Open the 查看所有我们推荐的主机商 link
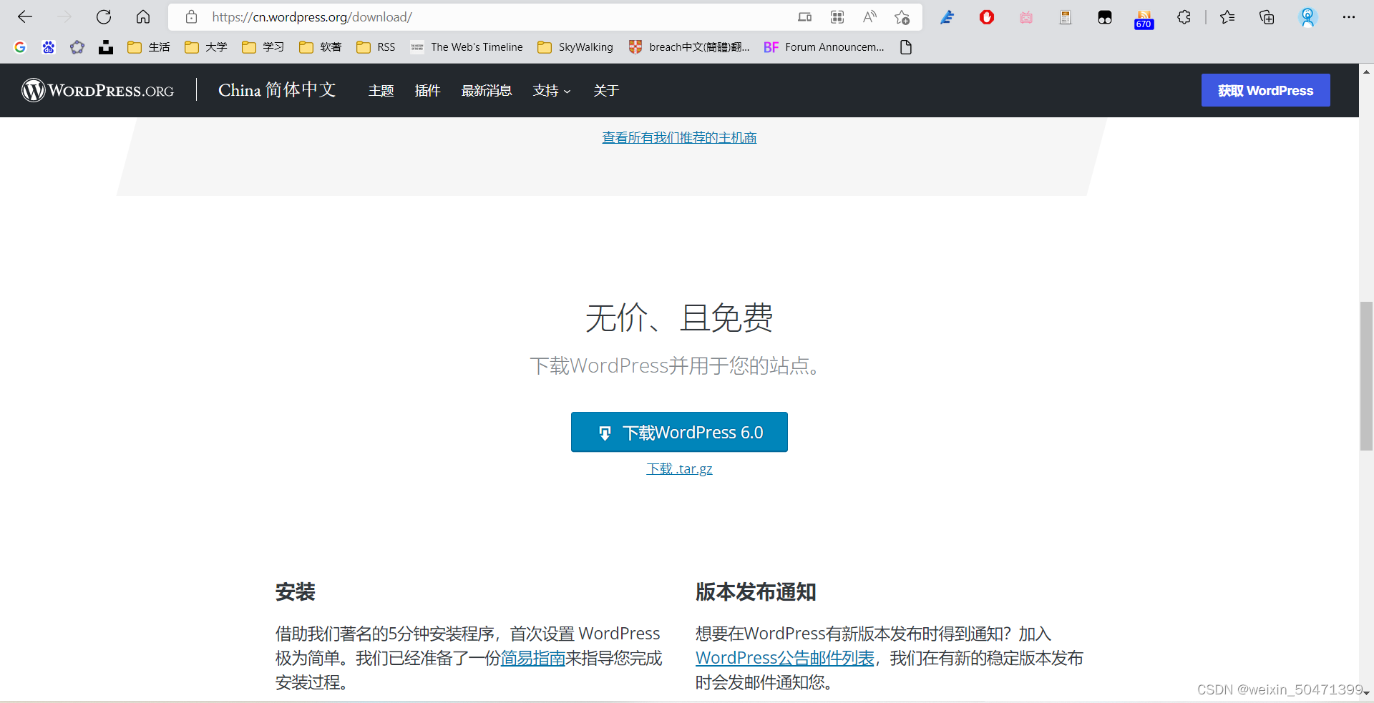Image resolution: width=1374 pixels, height=703 pixels. click(x=678, y=137)
